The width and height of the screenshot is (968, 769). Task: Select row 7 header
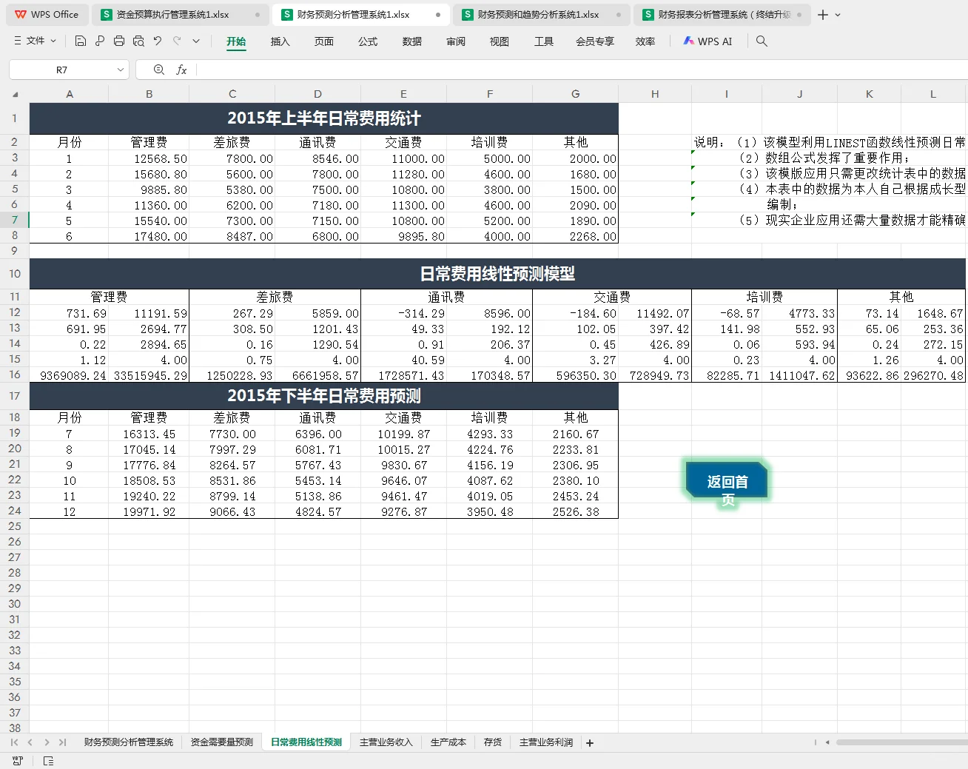(x=14, y=220)
